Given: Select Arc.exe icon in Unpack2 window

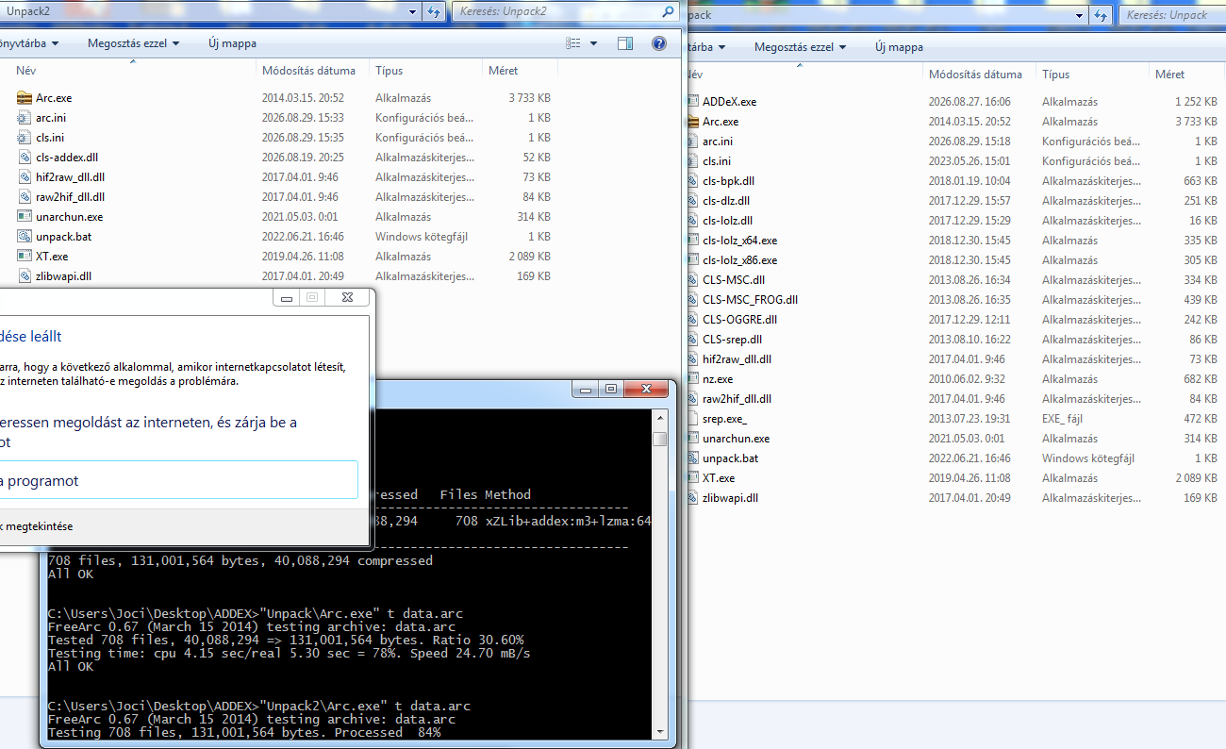Looking at the screenshot, I should 25,98.
